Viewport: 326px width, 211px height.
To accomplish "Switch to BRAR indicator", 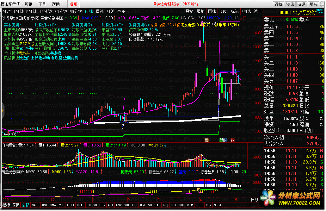I will [80, 205].
